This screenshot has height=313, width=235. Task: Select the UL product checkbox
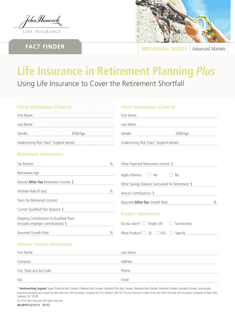click(x=145, y=233)
